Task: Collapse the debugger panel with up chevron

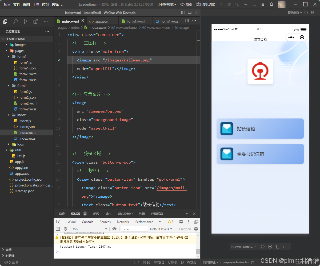Action: point(187,214)
